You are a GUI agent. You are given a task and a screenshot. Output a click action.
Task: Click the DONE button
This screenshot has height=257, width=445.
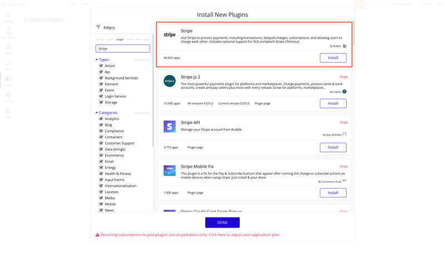(222, 223)
